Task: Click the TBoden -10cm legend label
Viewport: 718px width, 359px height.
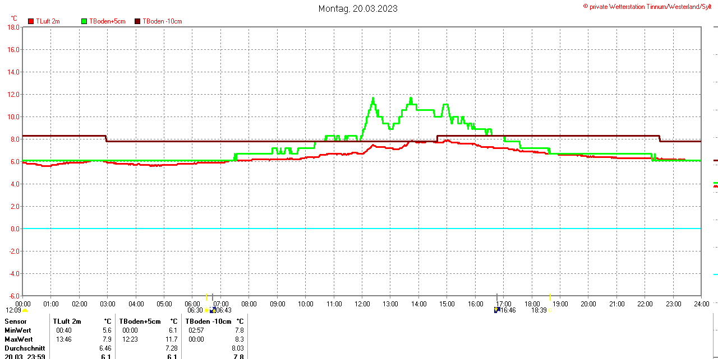Action: (x=162, y=21)
